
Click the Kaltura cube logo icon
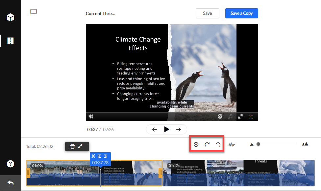11,17
